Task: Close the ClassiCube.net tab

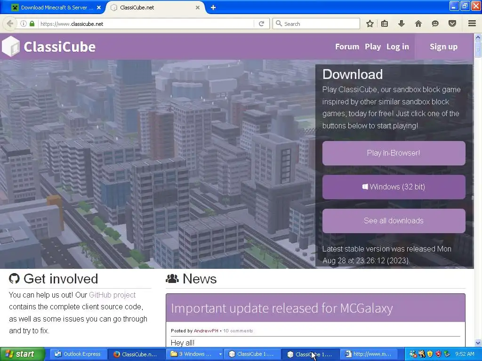Action: (198, 8)
